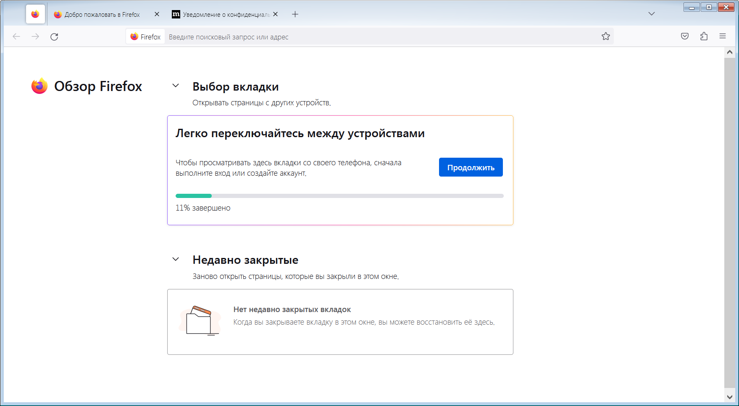
Task: Click 'Нет недавно закрытых вкладок' text
Action: [x=292, y=310]
